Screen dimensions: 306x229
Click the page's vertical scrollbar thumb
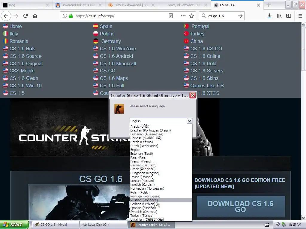(x=304, y=49)
